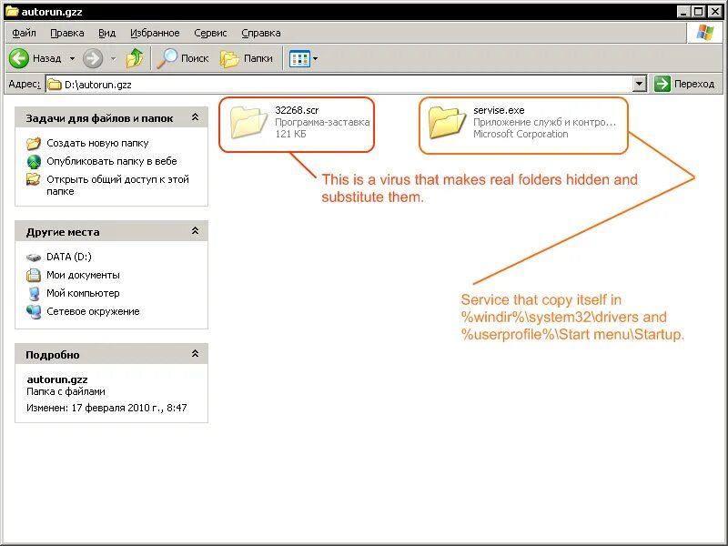Image resolution: width=728 pixels, height=546 pixels.
Task: Expand the address bar dropdown
Action: 640,84
